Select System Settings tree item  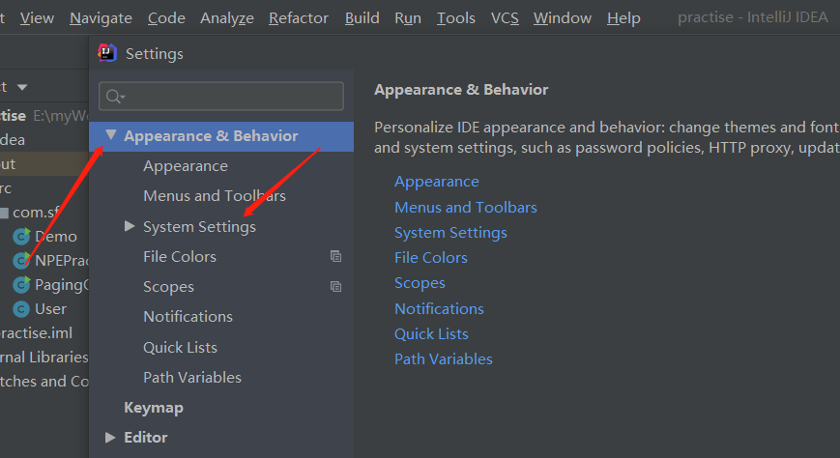(x=199, y=227)
